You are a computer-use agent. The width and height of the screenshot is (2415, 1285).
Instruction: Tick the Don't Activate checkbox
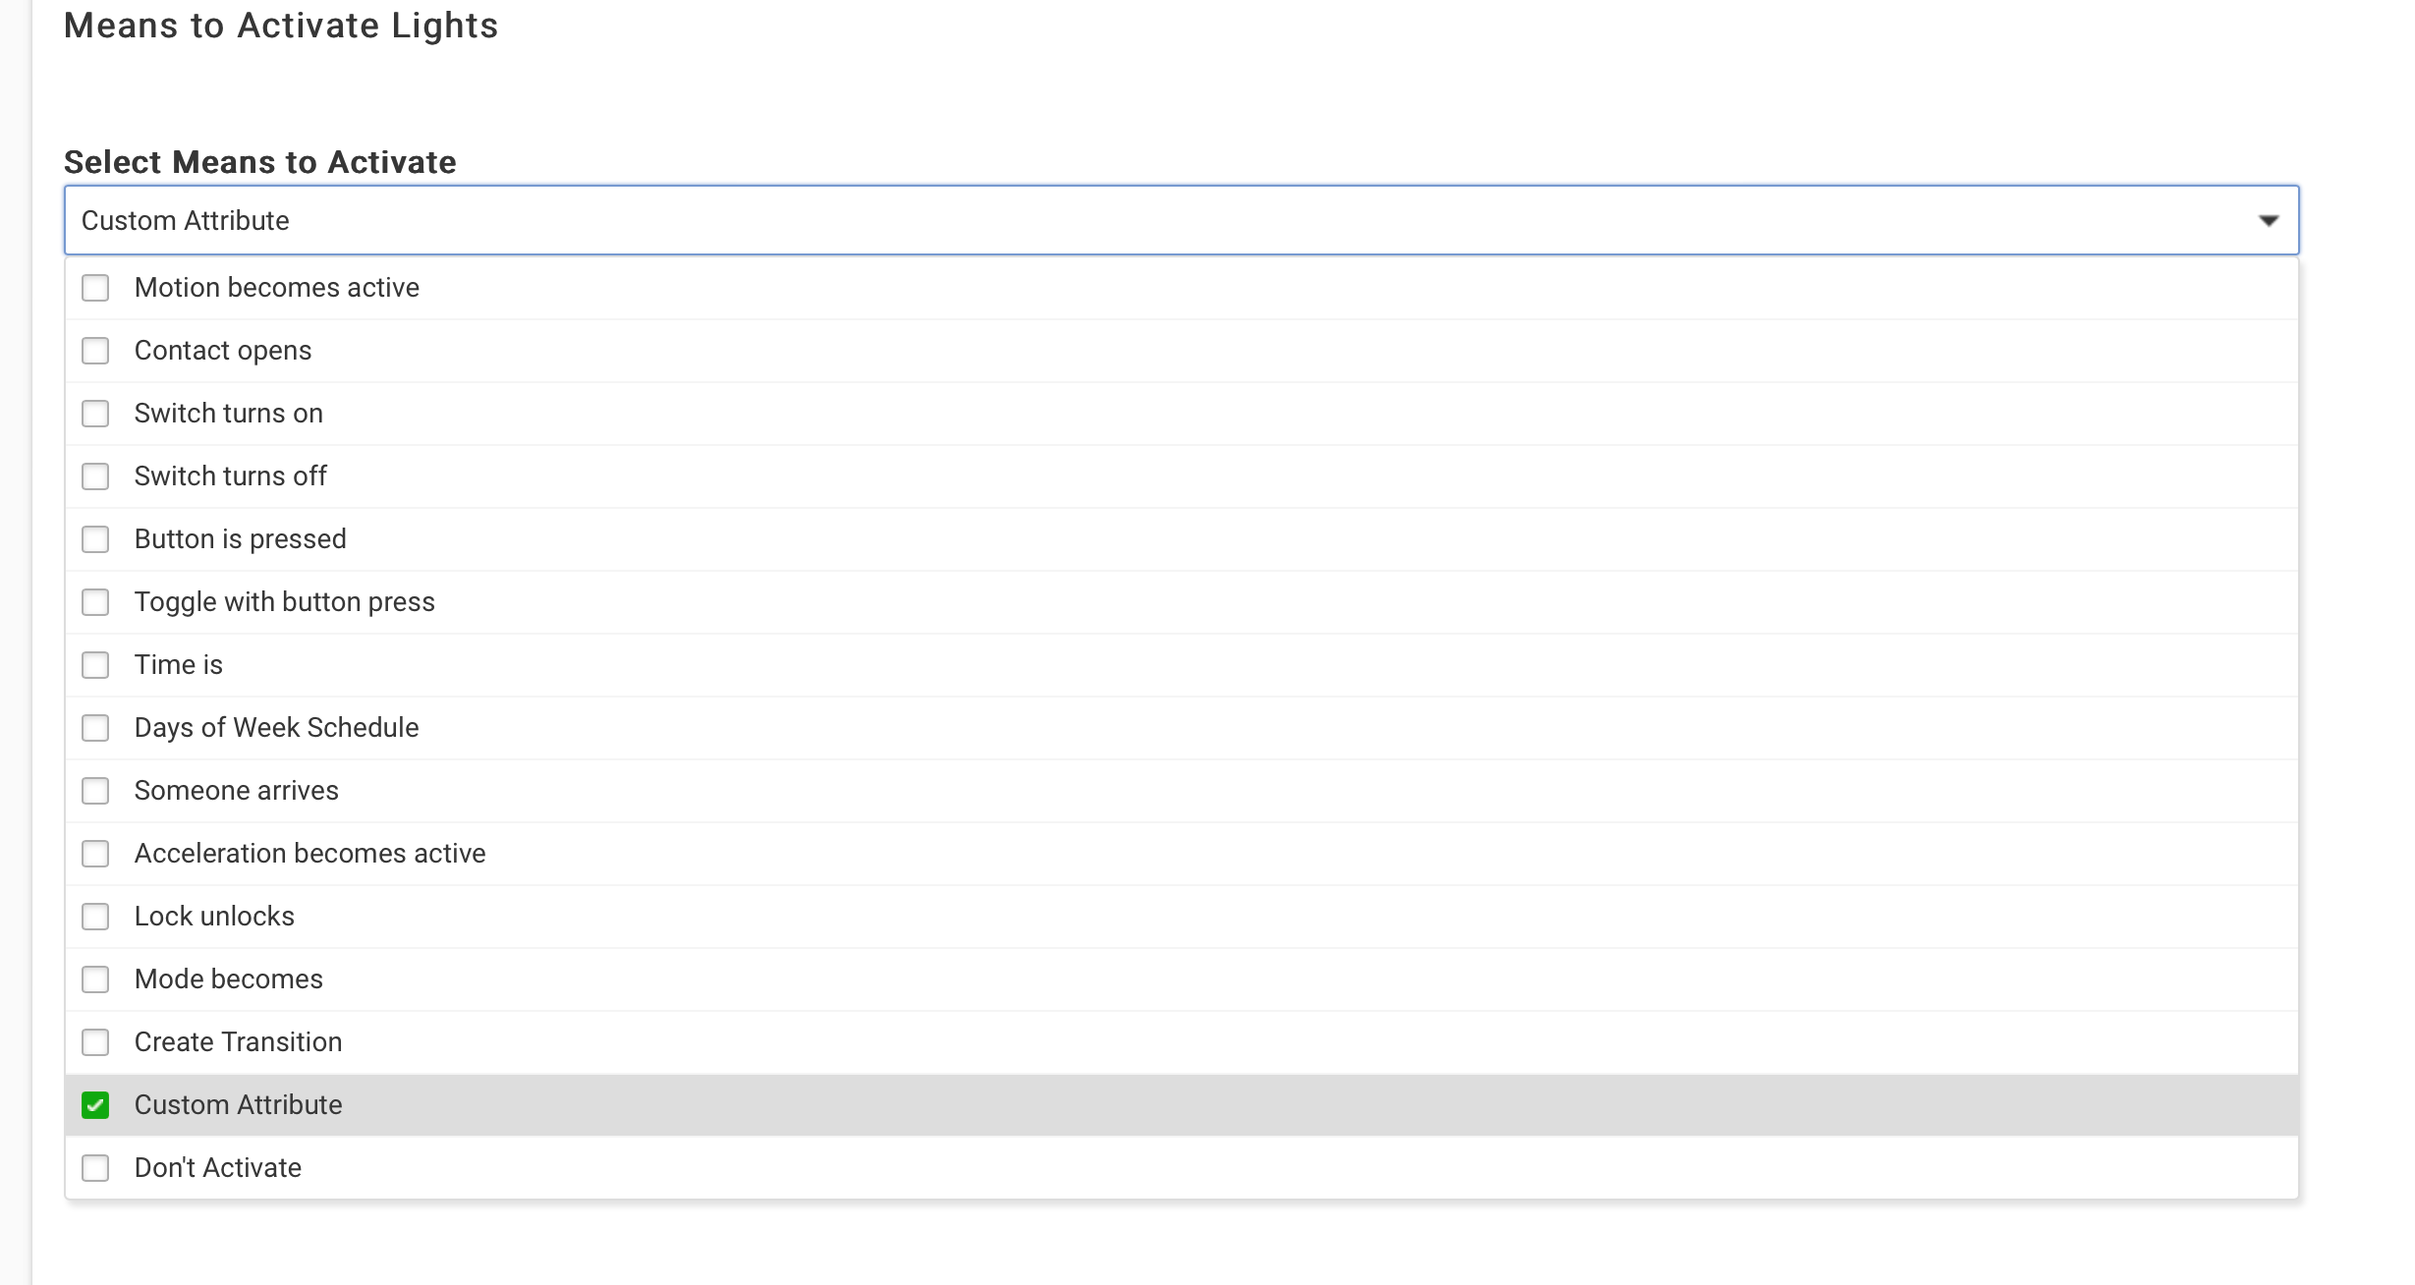pos(95,1168)
